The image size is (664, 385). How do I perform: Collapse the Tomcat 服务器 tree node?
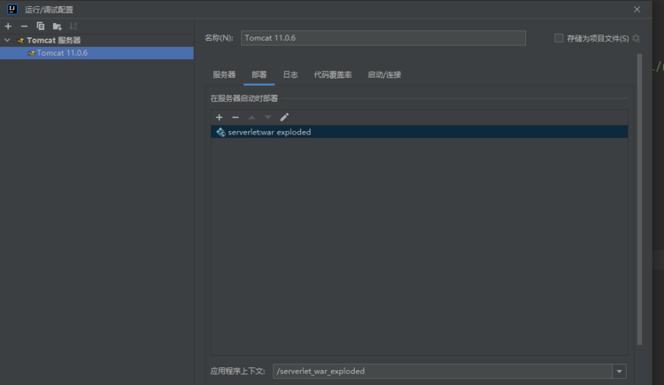pos(7,40)
